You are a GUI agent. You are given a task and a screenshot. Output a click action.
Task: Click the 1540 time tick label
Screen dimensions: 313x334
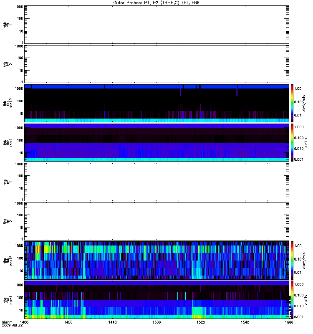pos(245,322)
